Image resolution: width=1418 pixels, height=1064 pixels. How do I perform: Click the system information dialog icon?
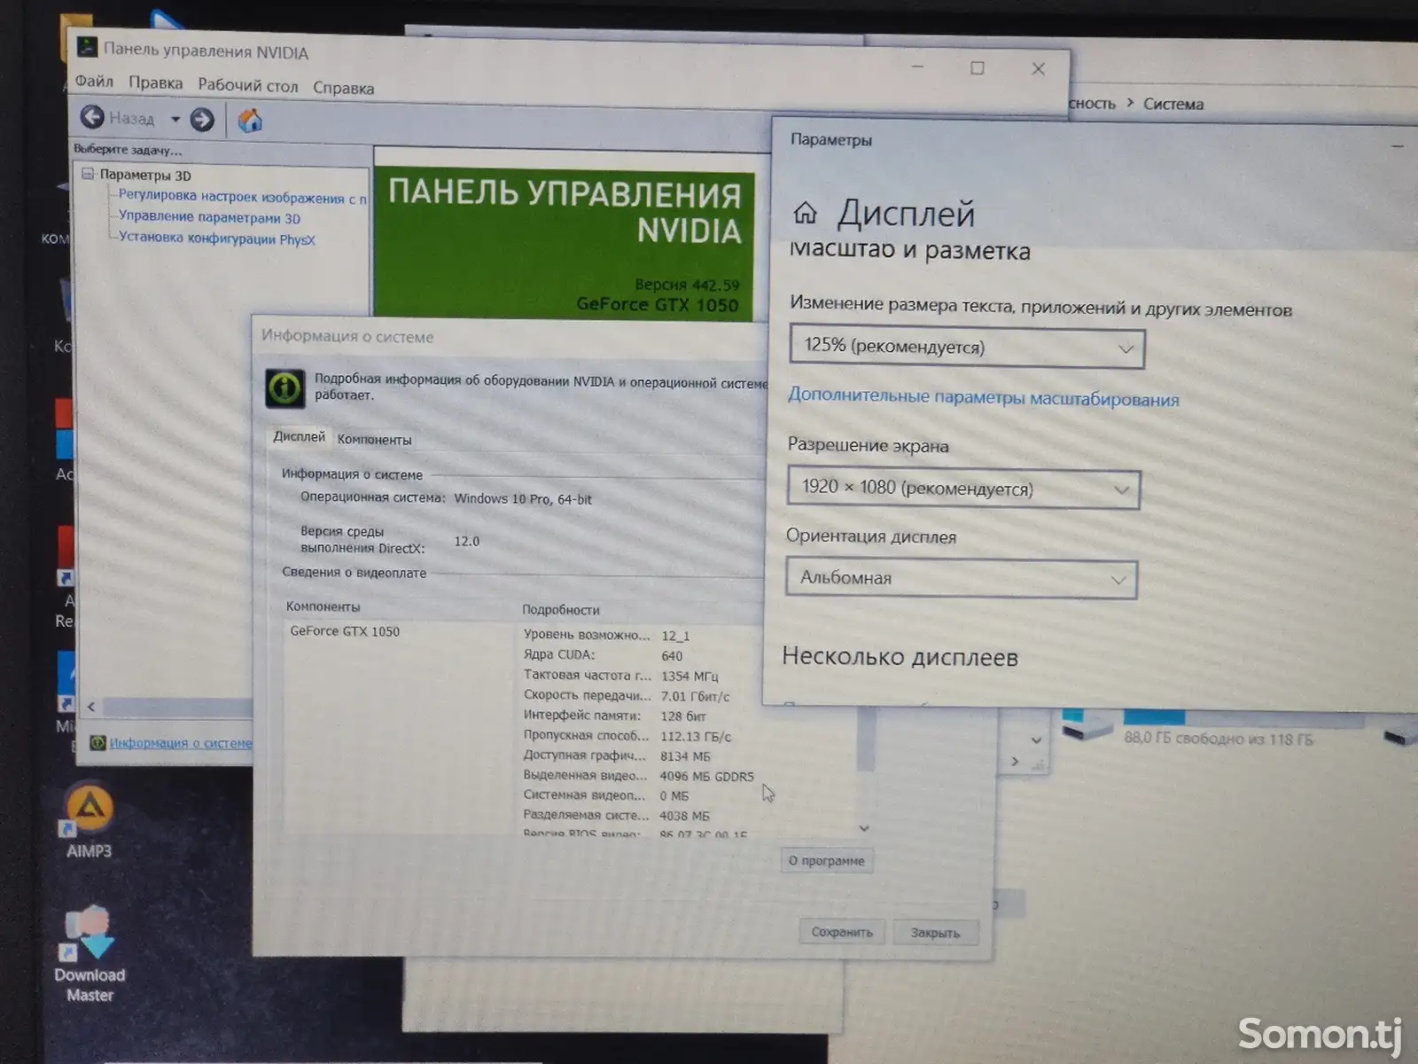point(284,388)
